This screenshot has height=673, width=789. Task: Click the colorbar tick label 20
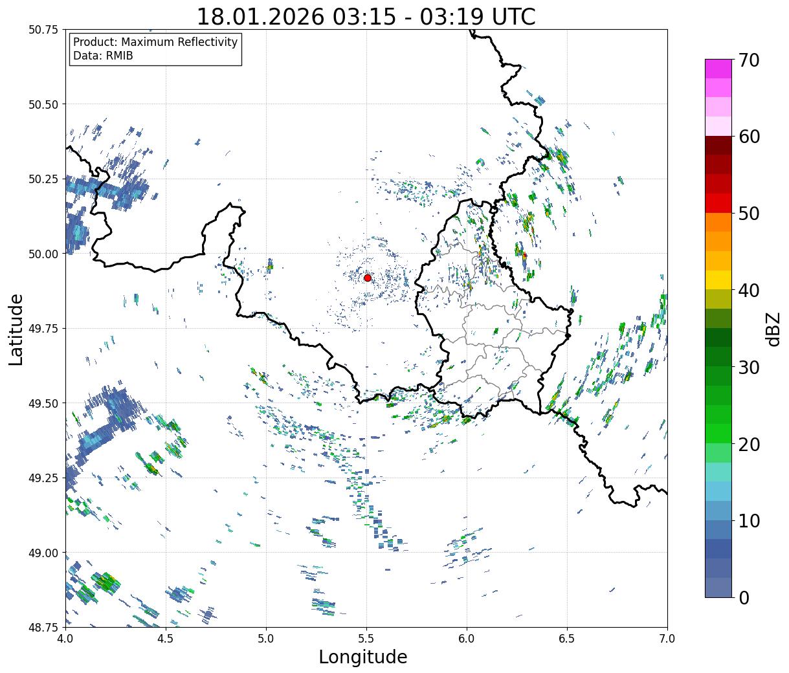click(x=748, y=444)
